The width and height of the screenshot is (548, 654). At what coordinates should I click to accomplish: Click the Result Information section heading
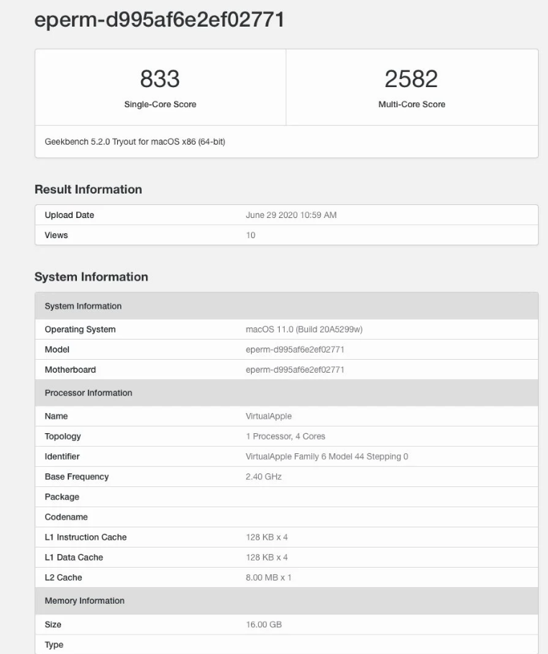(88, 190)
